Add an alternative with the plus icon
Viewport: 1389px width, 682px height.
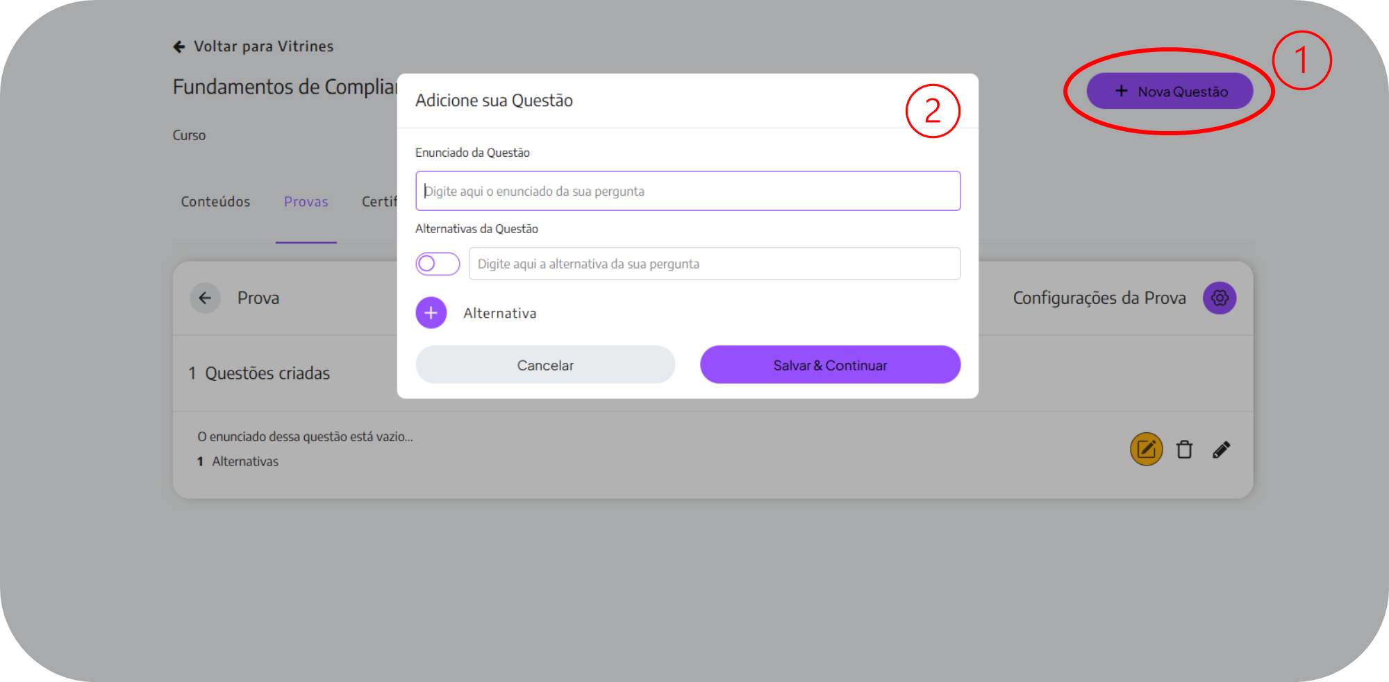[x=431, y=313]
